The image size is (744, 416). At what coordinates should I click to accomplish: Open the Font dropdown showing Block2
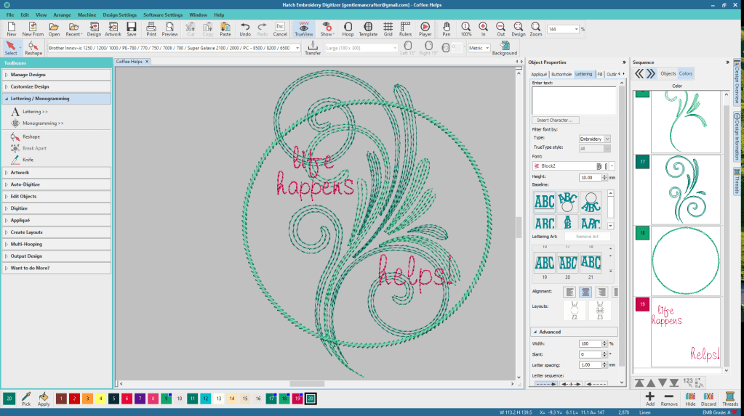tap(612, 166)
